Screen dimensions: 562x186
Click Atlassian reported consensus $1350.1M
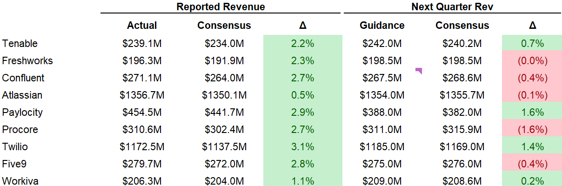(224, 95)
